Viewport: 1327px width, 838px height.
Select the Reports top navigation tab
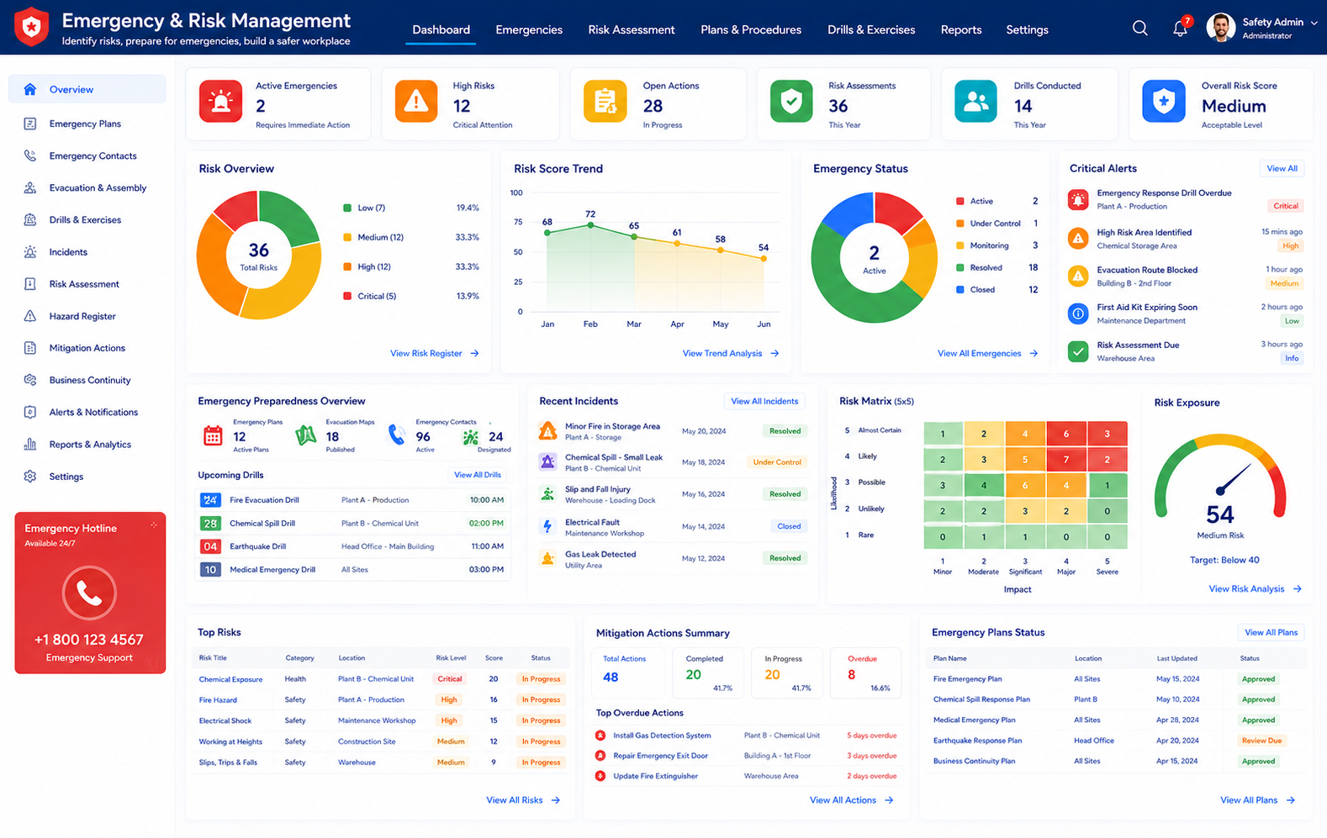click(961, 29)
